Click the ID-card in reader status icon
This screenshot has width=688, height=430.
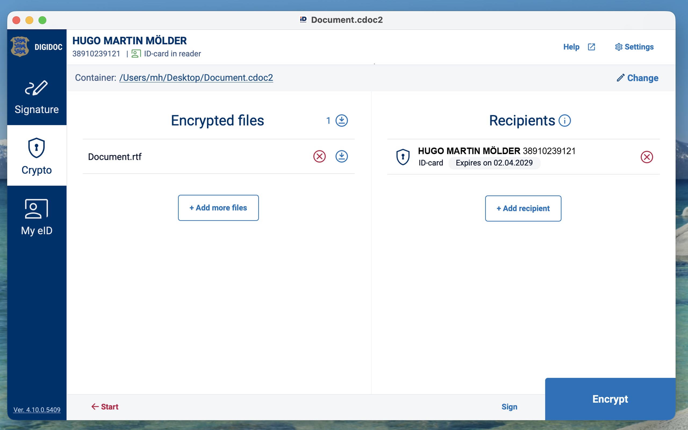pos(136,54)
